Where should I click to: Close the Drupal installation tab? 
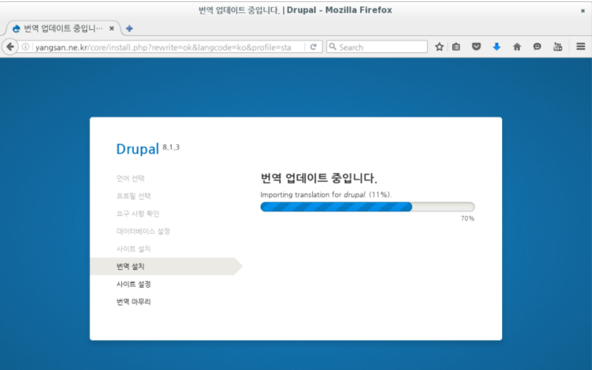coord(112,28)
